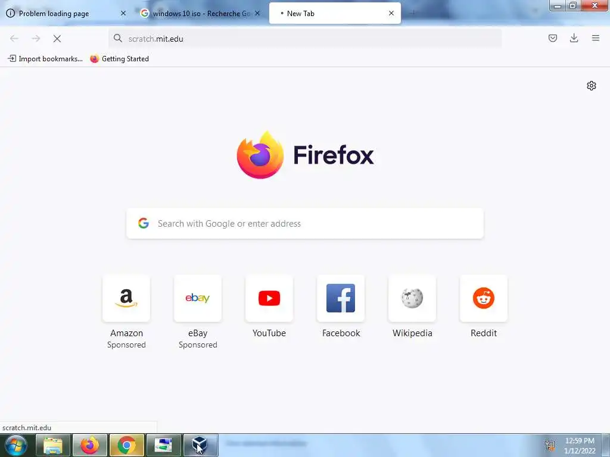Open the Windows Start button
610x457 pixels.
click(x=15, y=445)
